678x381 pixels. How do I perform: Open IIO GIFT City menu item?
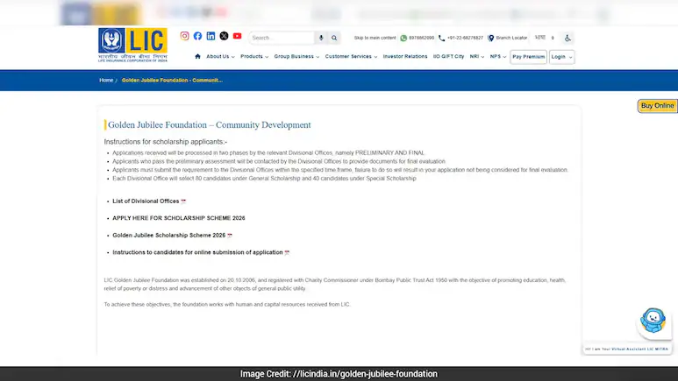(448, 57)
